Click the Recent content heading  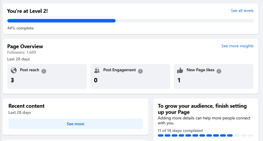(x=27, y=106)
